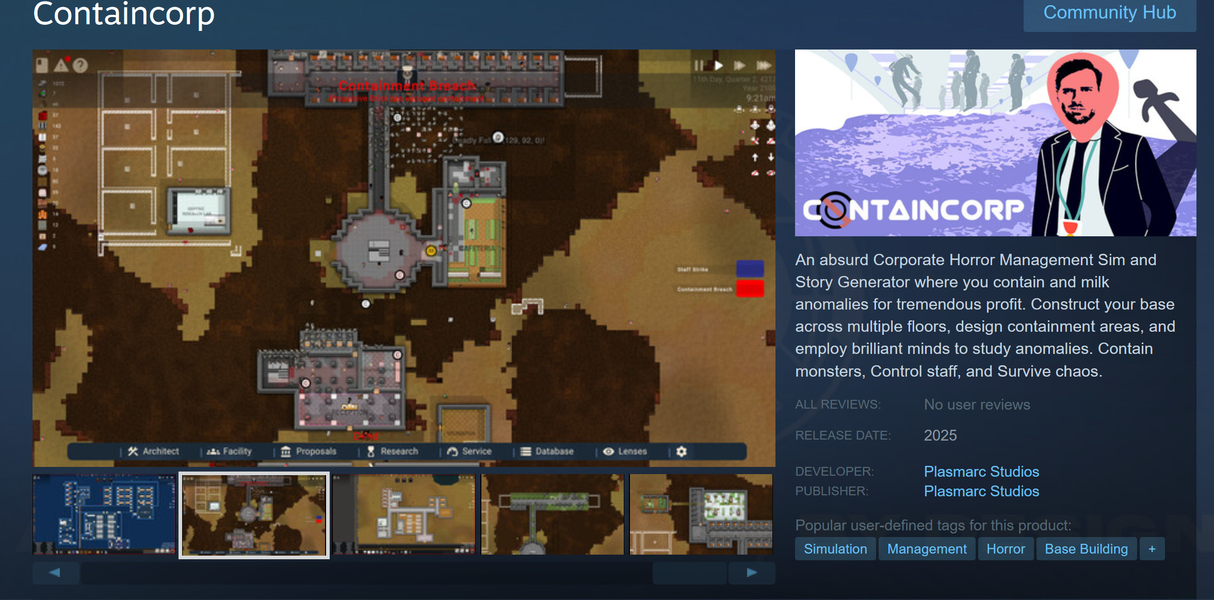The width and height of the screenshot is (1214, 600).
Task: Click the fastest-speed icon in game screenshot
Action: click(764, 66)
